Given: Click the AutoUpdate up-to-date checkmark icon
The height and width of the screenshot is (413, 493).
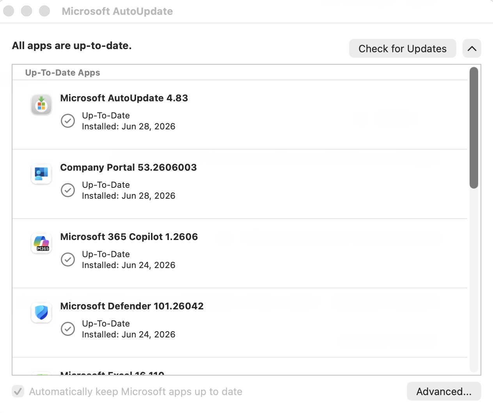Looking at the screenshot, I should pyautogui.click(x=68, y=121).
